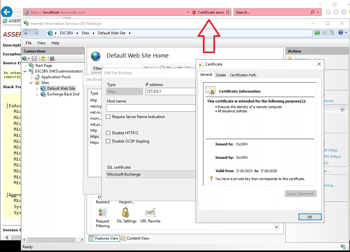
Task: Click Internet Explorer's forward arrow button
Action: click(18, 12)
